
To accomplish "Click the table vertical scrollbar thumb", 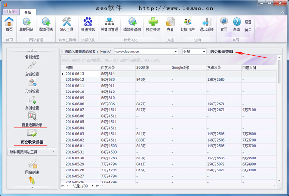I will point(279,72).
